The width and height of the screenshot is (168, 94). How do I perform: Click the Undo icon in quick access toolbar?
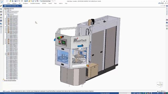[19, 1]
